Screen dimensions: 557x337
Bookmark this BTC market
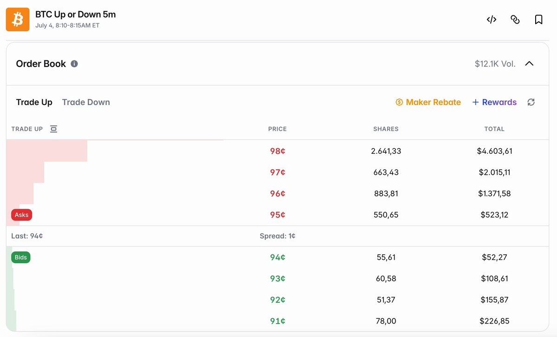(538, 20)
